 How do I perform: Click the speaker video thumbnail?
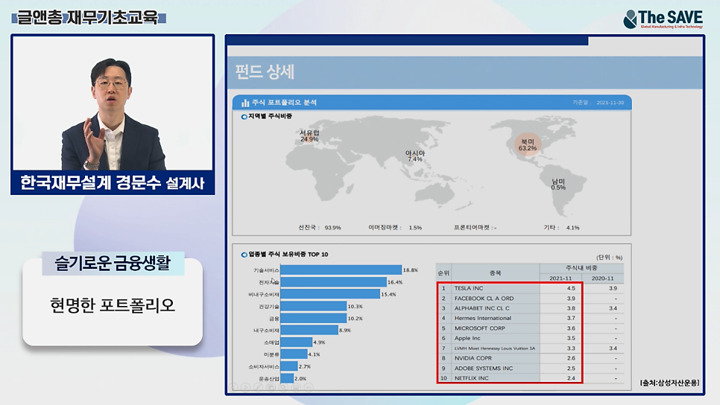(113, 103)
